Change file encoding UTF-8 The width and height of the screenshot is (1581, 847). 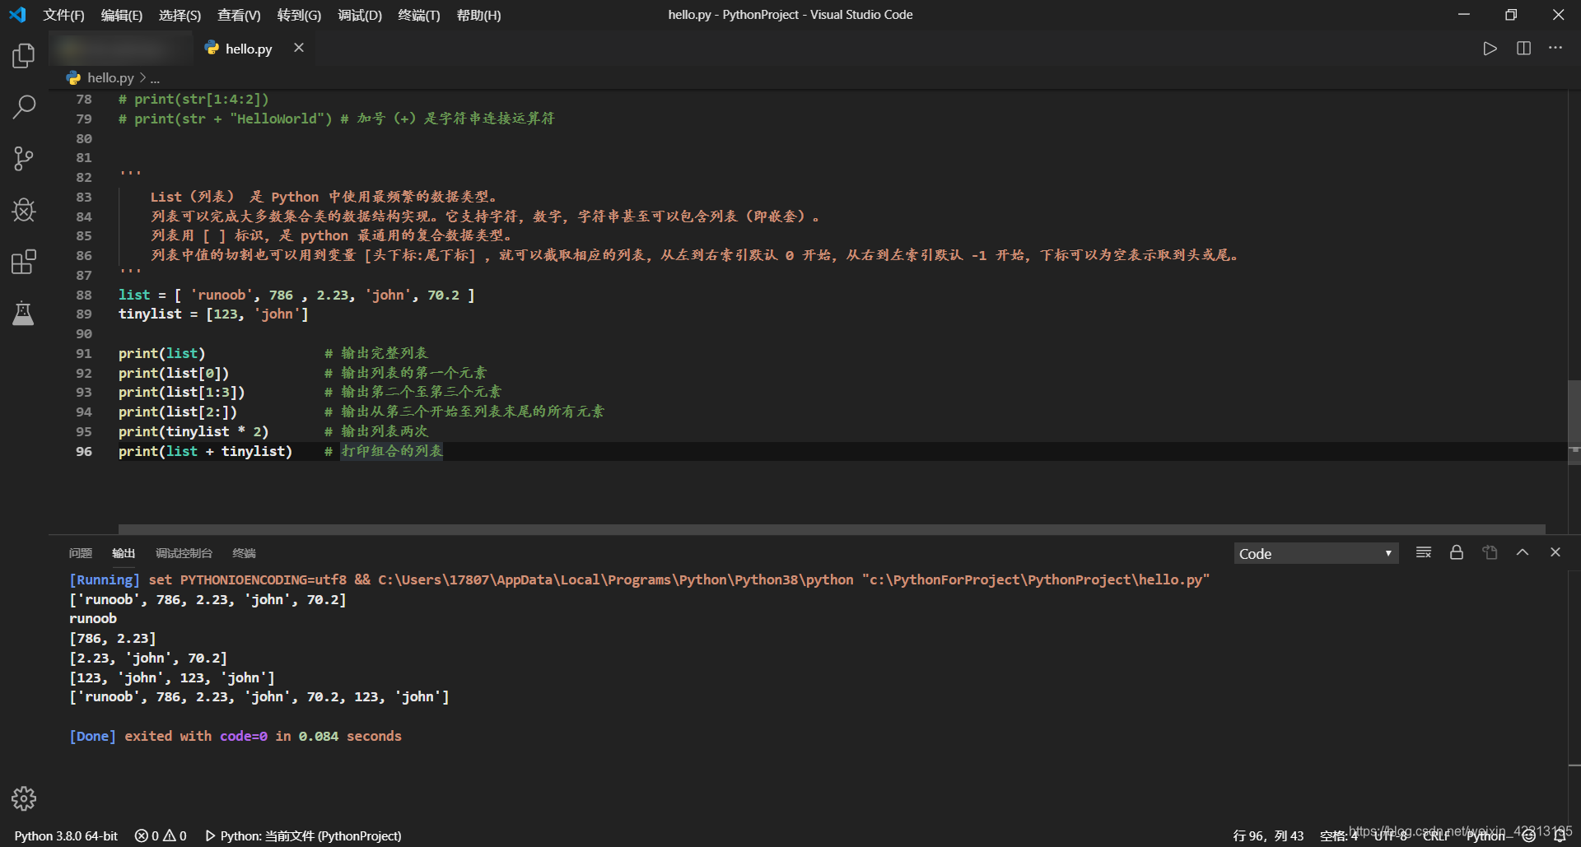1391,835
